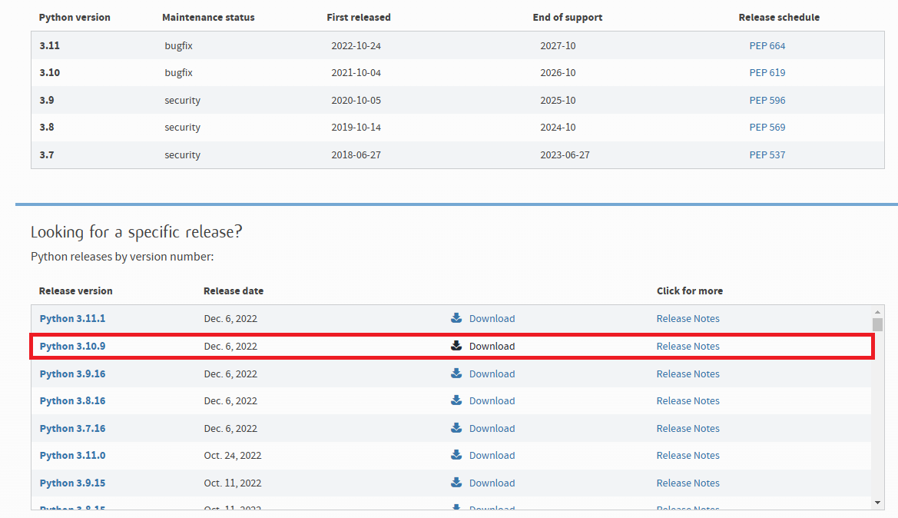Click Download text link for Python 3.9.16
The width and height of the screenshot is (898, 518).
click(492, 374)
